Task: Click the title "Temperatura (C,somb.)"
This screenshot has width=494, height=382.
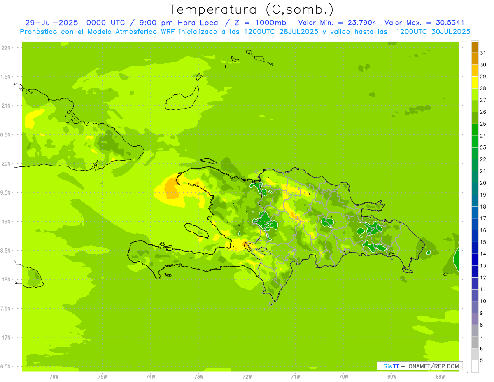Action: click(x=252, y=9)
